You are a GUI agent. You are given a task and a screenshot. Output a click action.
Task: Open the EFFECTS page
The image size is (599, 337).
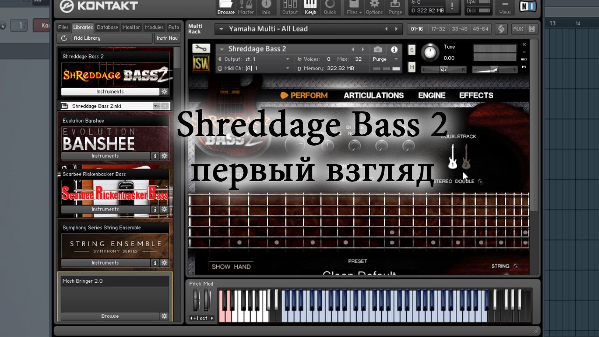[x=476, y=95]
